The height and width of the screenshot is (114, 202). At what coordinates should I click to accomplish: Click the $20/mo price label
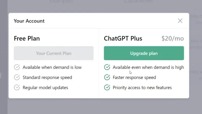click(172, 39)
